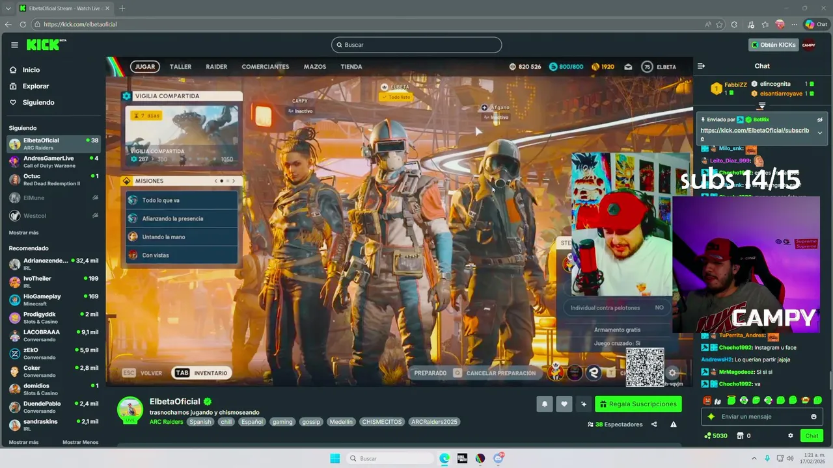Click the ARCRaiders2025 tag

434,422
